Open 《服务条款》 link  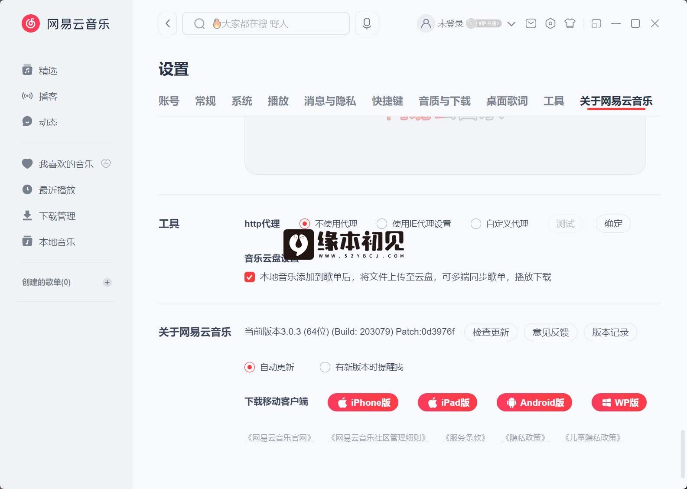click(x=466, y=437)
